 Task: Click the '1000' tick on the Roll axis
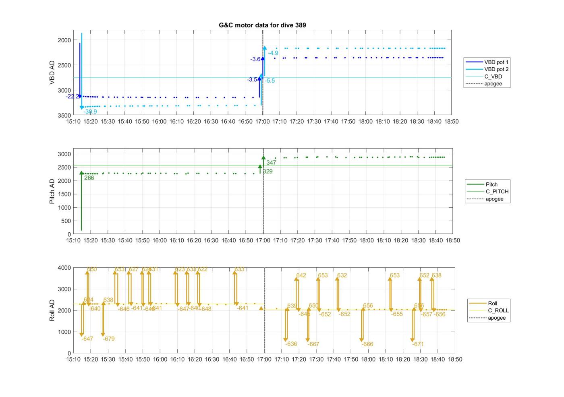coord(64,332)
